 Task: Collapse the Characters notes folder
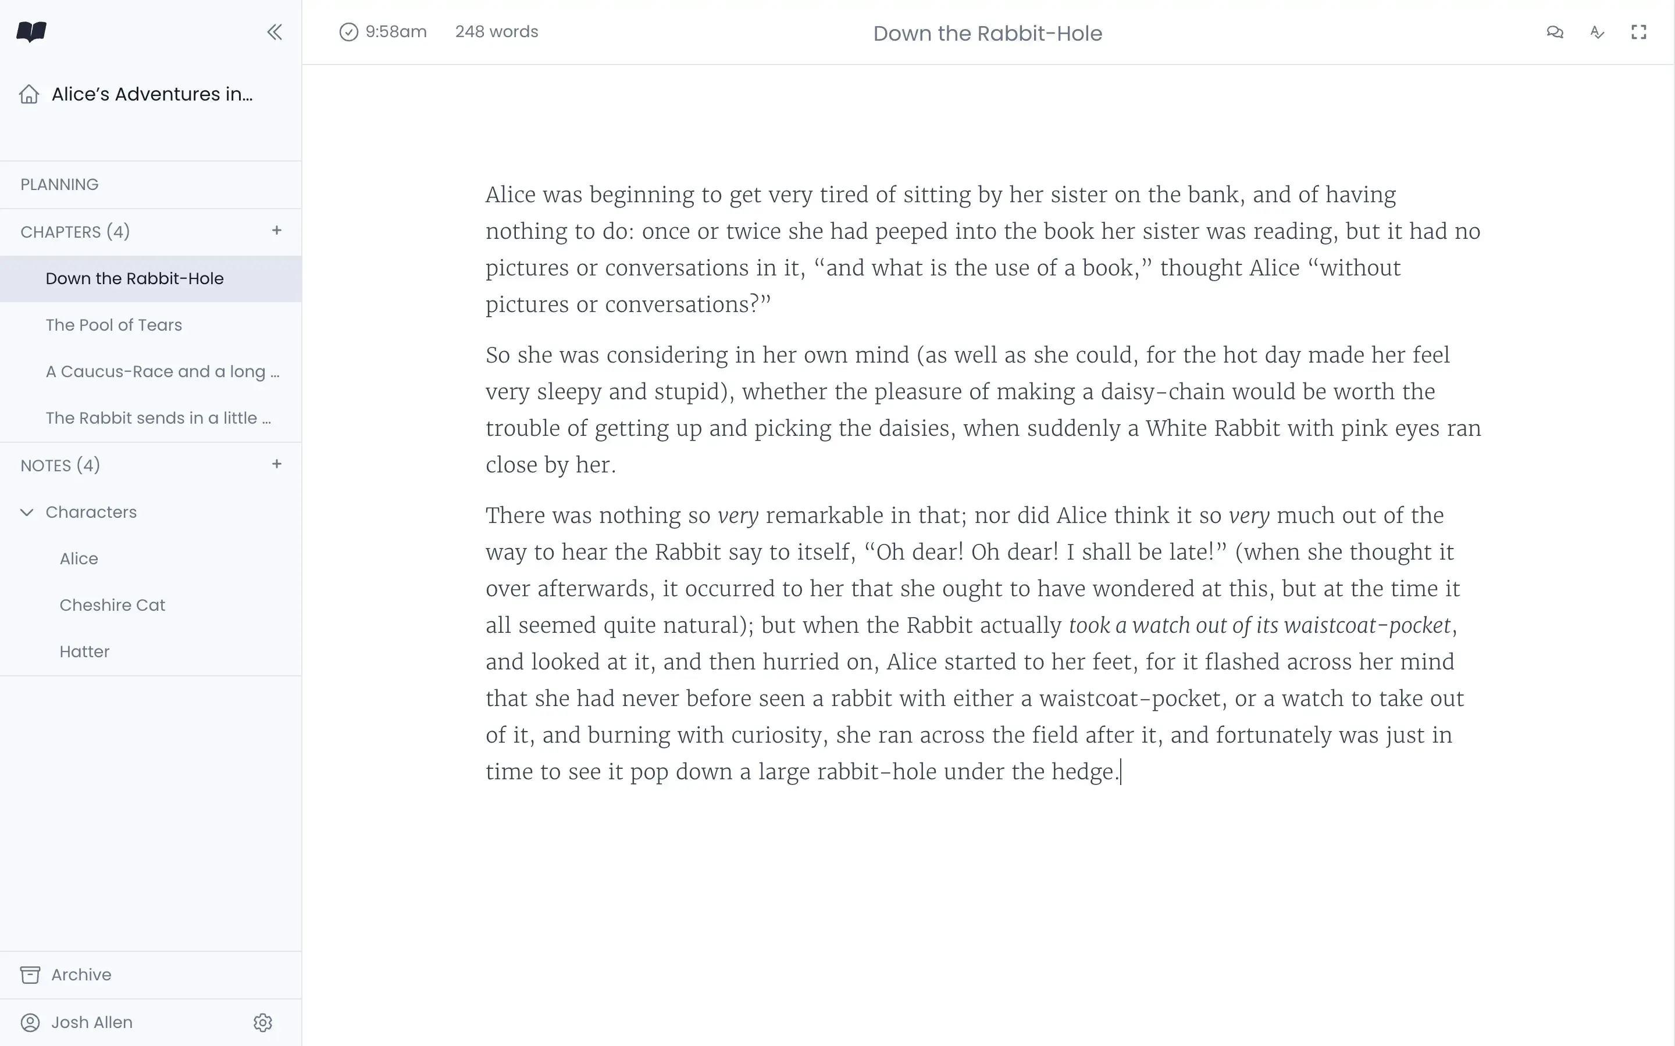tap(27, 513)
